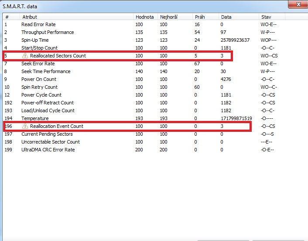Select the Spin-Up Time row

click(x=36, y=40)
